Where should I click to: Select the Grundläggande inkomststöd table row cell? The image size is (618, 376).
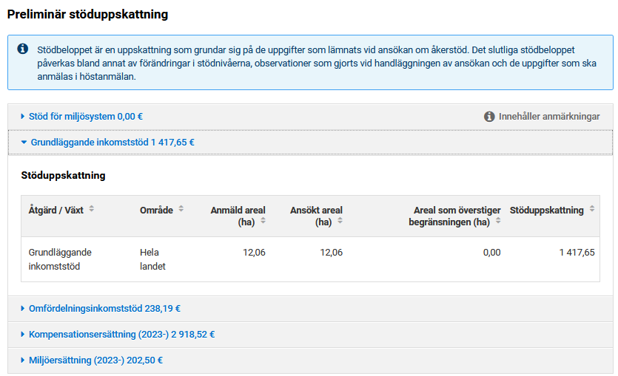[x=60, y=259]
